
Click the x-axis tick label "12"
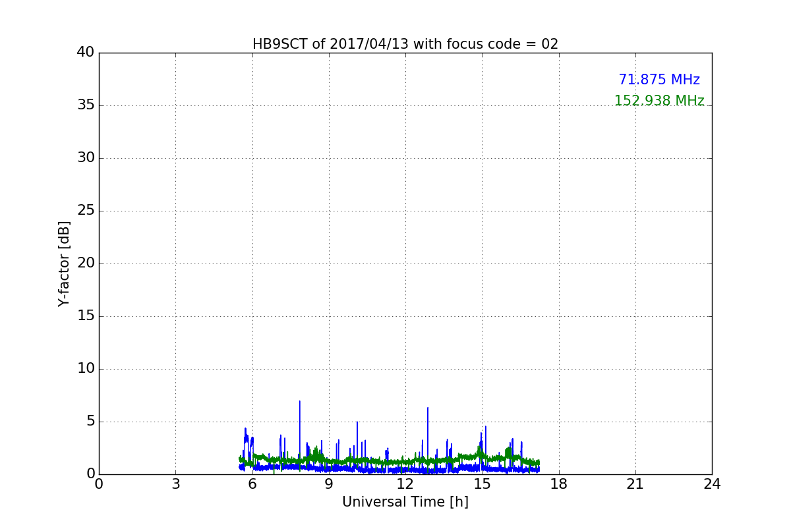click(x=405, y=484)
